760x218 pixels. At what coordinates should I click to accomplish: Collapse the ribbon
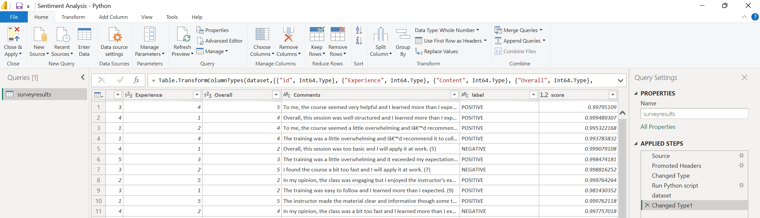click(x=744, y=17)
